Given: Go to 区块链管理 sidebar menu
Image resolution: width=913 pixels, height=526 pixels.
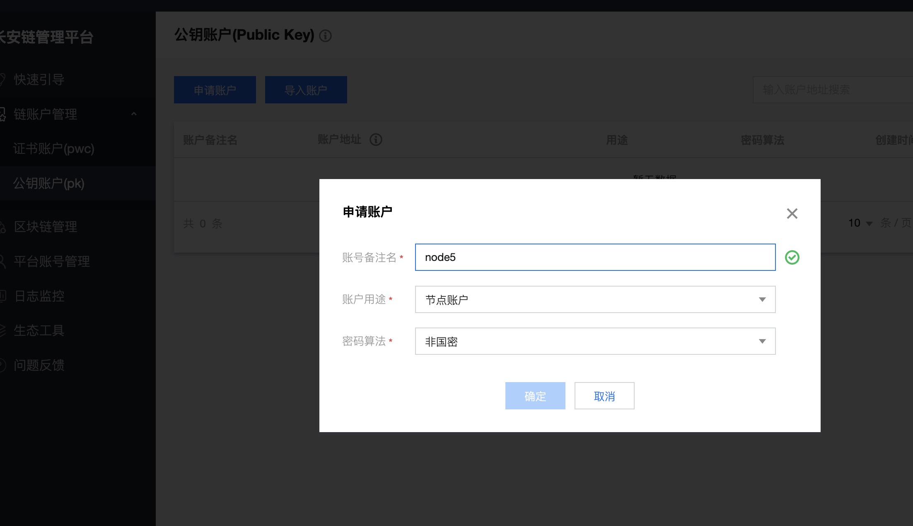Looking at the screenshot, I should (x=46, y=227).
